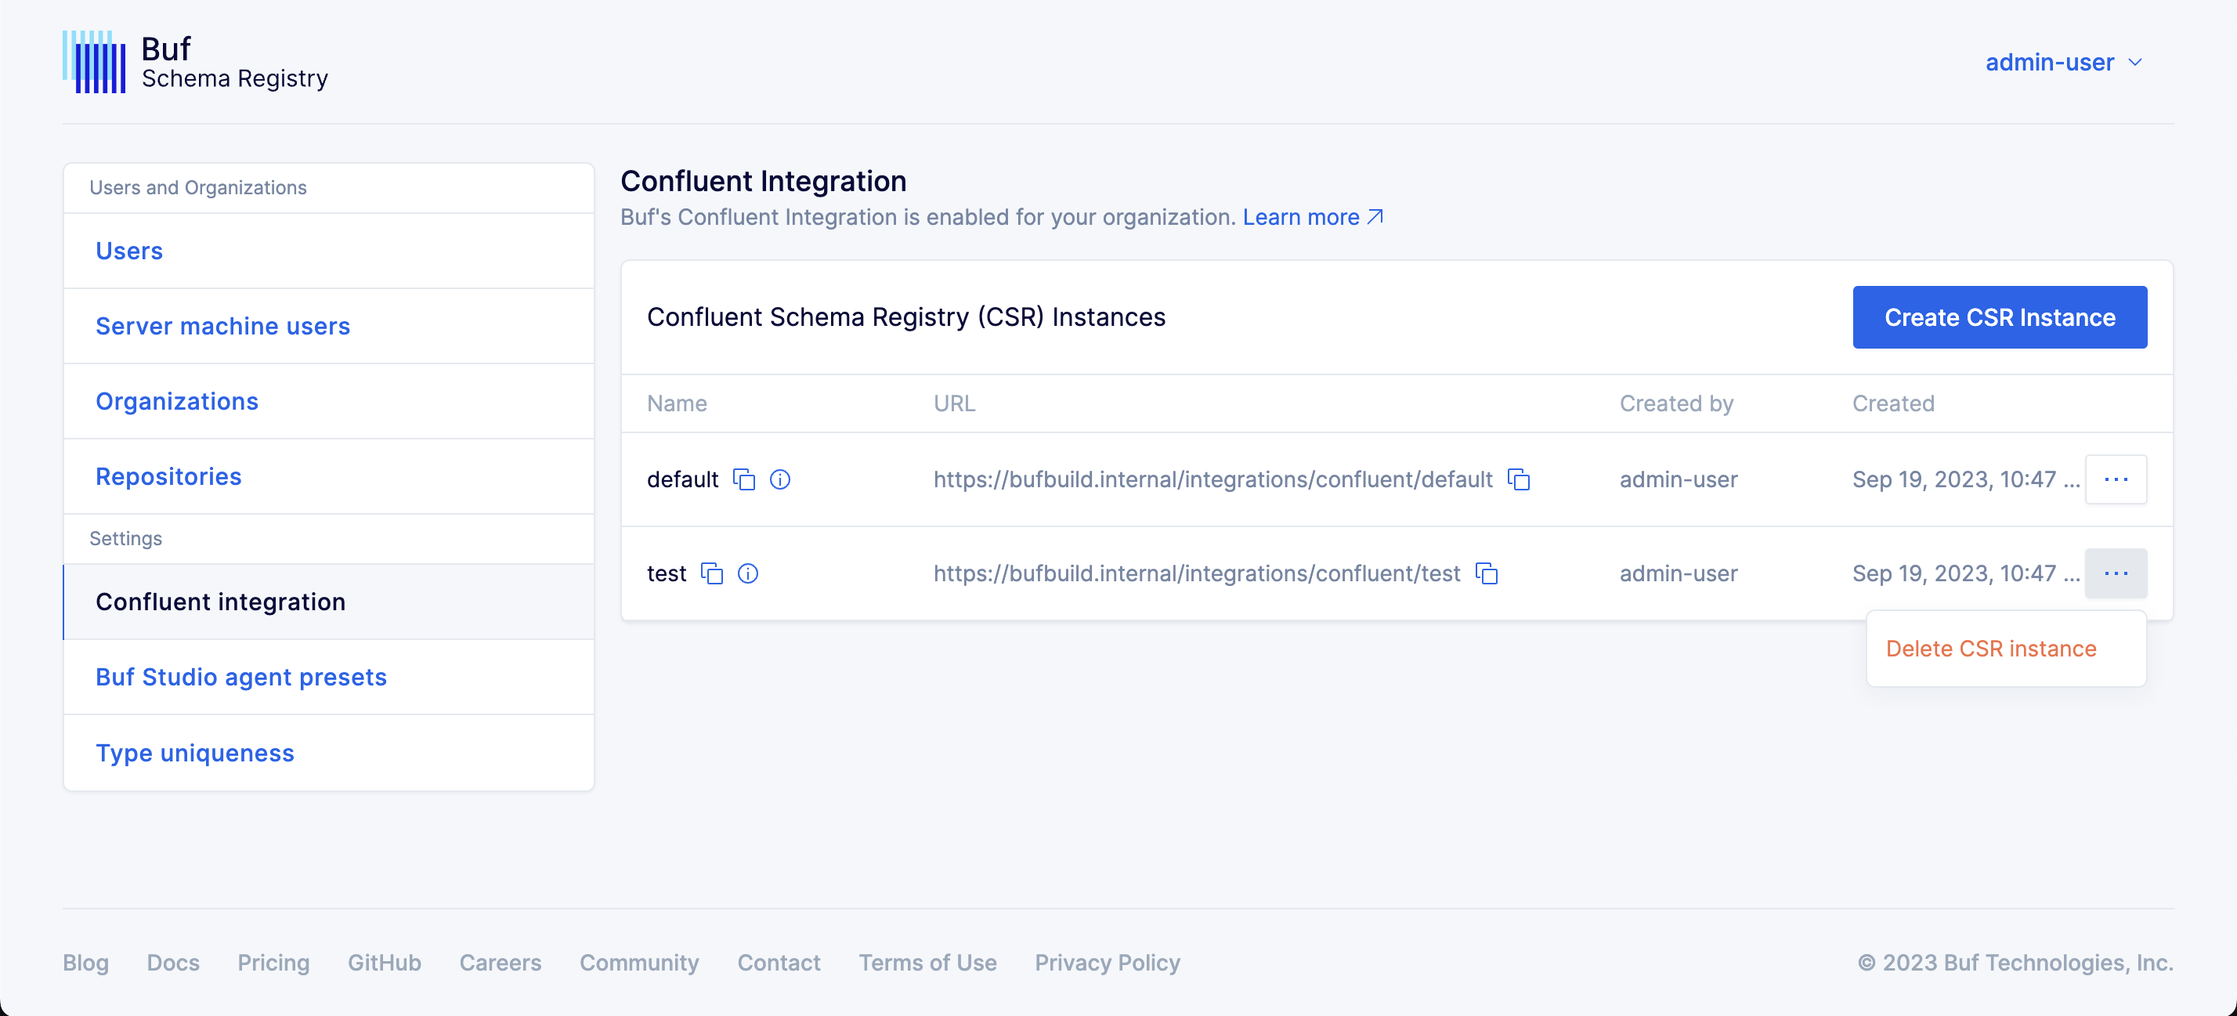Click the URL column header

click(954, 403)
